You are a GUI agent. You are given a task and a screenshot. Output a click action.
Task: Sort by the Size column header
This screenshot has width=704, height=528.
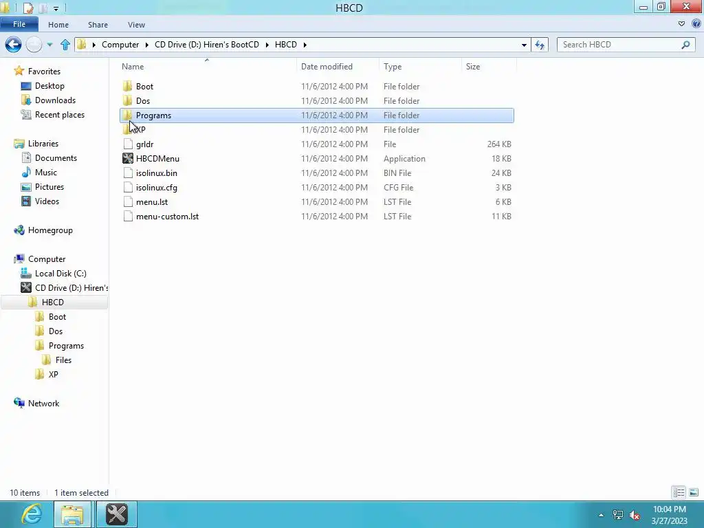coord(473,67)
